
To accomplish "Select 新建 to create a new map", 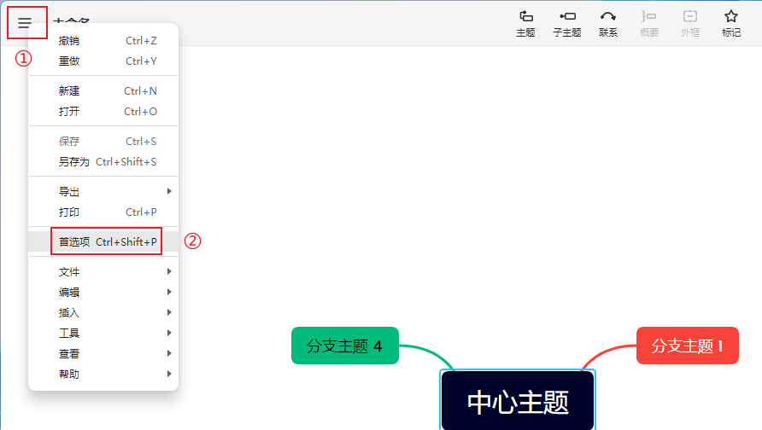I will point(103,91).
